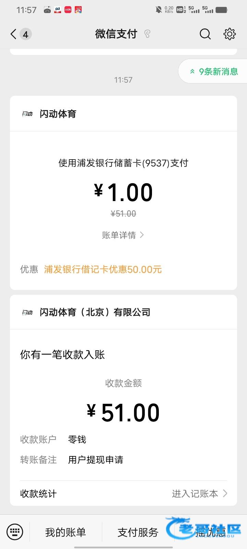247x549 pixels.
Task: Tap 浦发银行借记卡优惠50.00元 discount text
Action: pos(103,269)
